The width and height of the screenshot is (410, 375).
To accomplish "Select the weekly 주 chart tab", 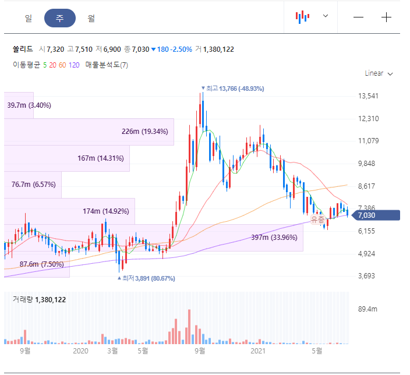I will [x=60, y=18].
